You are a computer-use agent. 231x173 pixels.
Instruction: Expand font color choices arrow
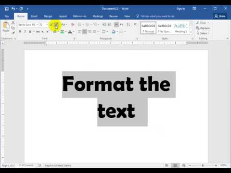(x=73, y=32)
